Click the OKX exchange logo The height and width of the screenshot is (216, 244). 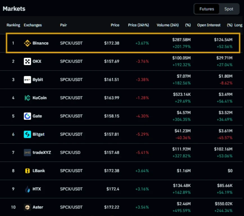(x=27, y=61)
